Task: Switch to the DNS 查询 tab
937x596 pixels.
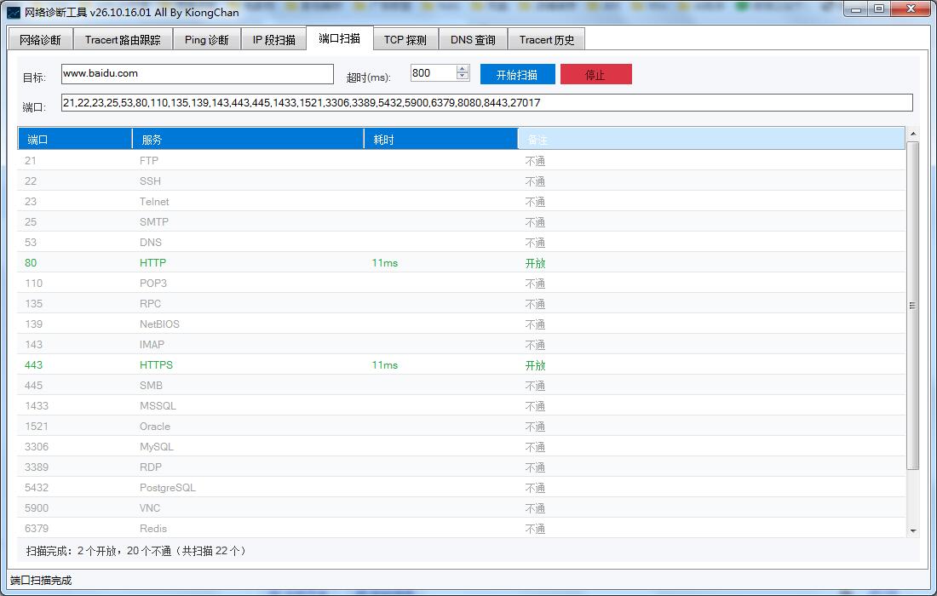Action: pyautogui.click(x=473, y=39)
